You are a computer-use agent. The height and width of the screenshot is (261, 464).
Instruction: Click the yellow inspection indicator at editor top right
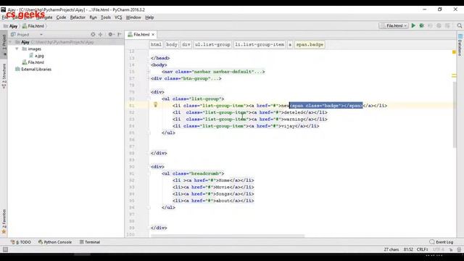pyautogui.click(x=454, y=52)
